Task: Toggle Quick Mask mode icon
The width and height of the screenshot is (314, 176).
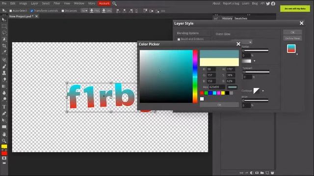Action: tap(4, 158)
